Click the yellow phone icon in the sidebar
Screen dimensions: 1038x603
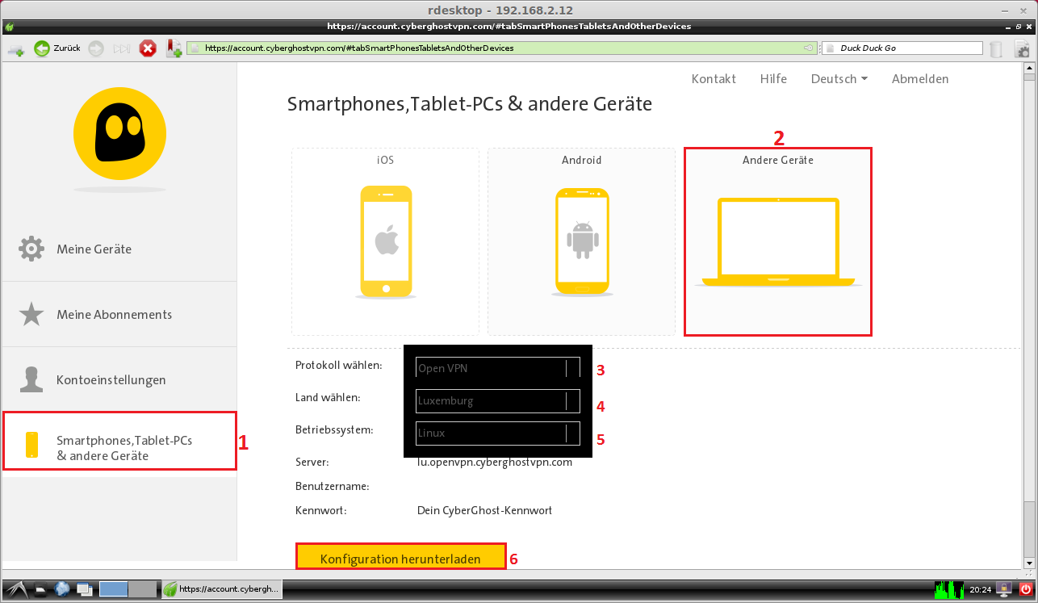31,445
